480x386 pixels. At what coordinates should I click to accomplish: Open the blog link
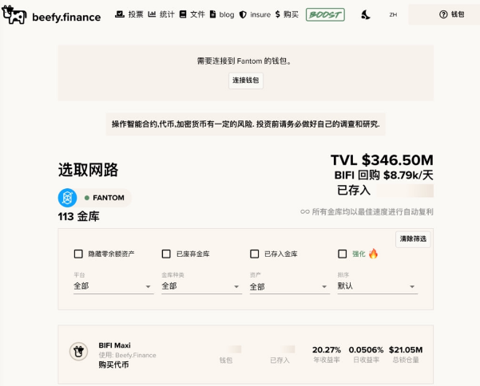pyautogui.click(x=222, y=14)
